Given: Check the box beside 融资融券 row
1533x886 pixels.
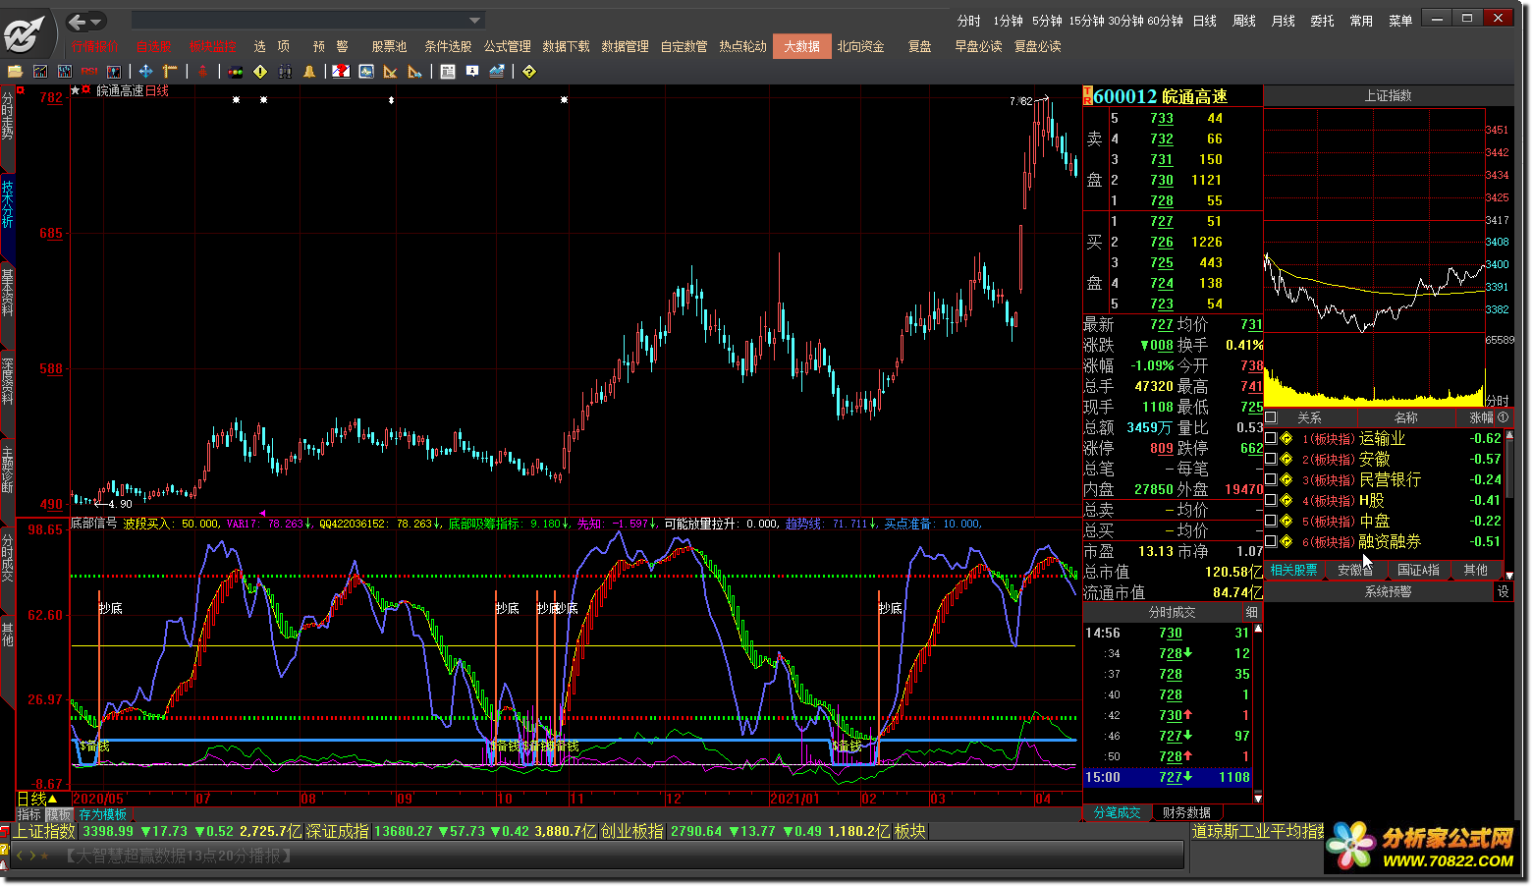Looking at the screenshot, I should click(1271, 541).
